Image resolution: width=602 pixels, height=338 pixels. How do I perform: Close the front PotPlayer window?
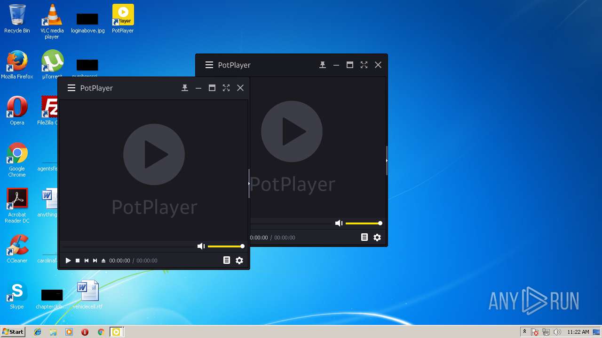click(240, 88)
